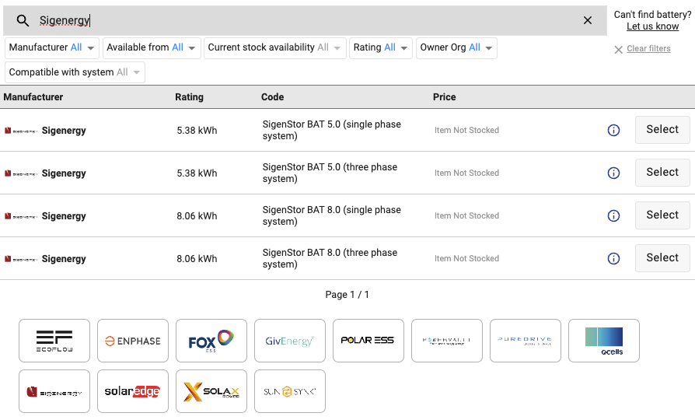
Task: Click the Rating column header
Action: pos(189,97)
